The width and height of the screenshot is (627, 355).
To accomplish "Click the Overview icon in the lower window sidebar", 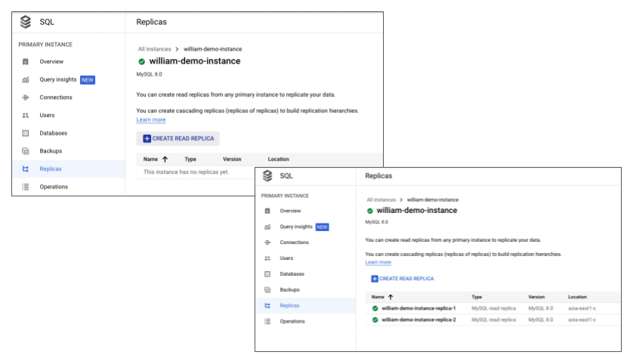I will coord(267,211).
